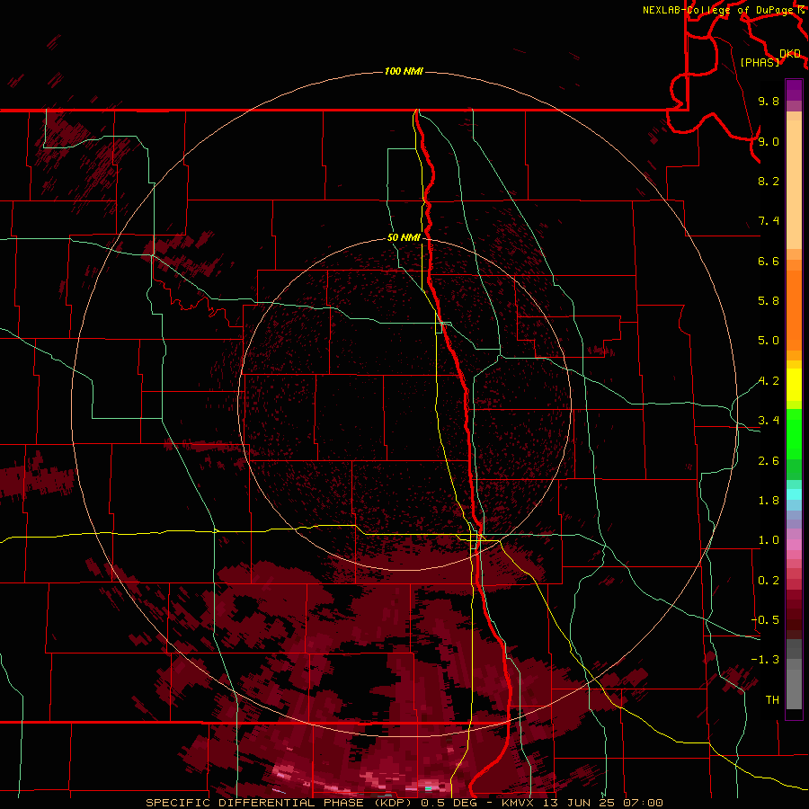Click the 0.5 DEG elevation text

[451, 803]
